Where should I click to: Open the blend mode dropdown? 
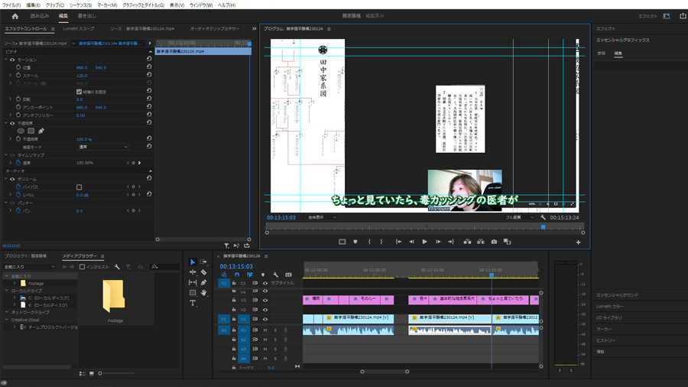(103, 147)
